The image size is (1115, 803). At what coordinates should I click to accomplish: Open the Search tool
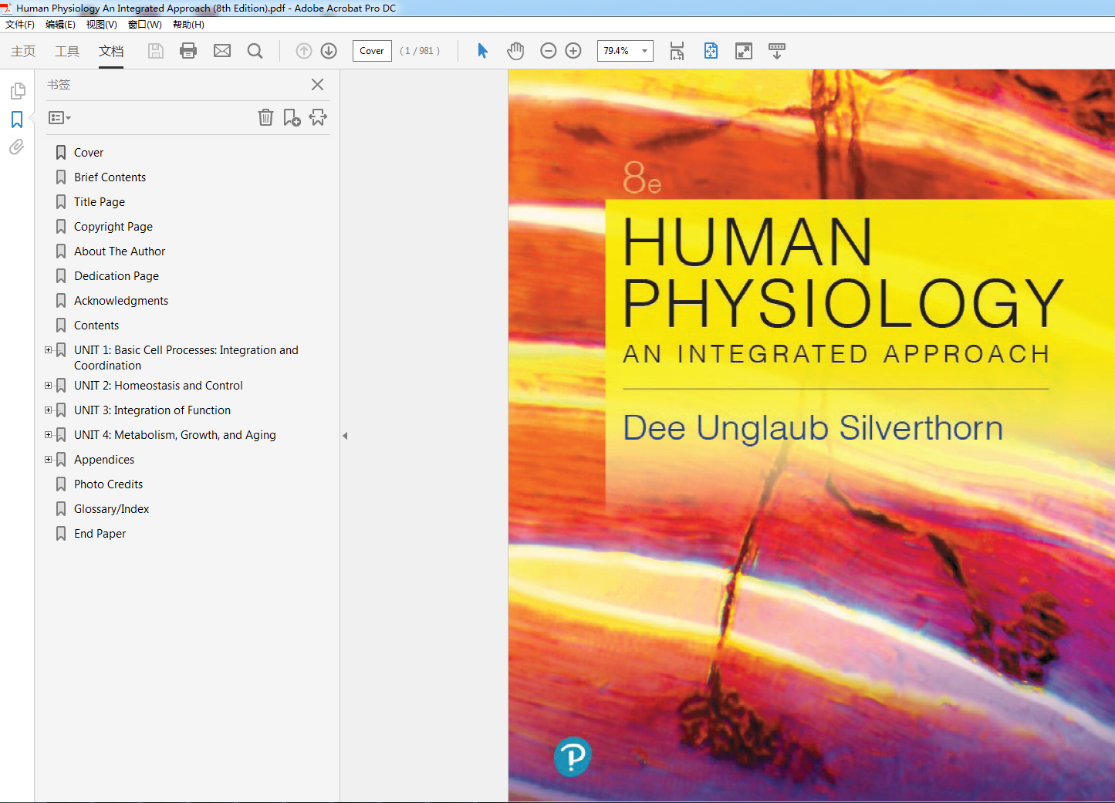[255, 51]
